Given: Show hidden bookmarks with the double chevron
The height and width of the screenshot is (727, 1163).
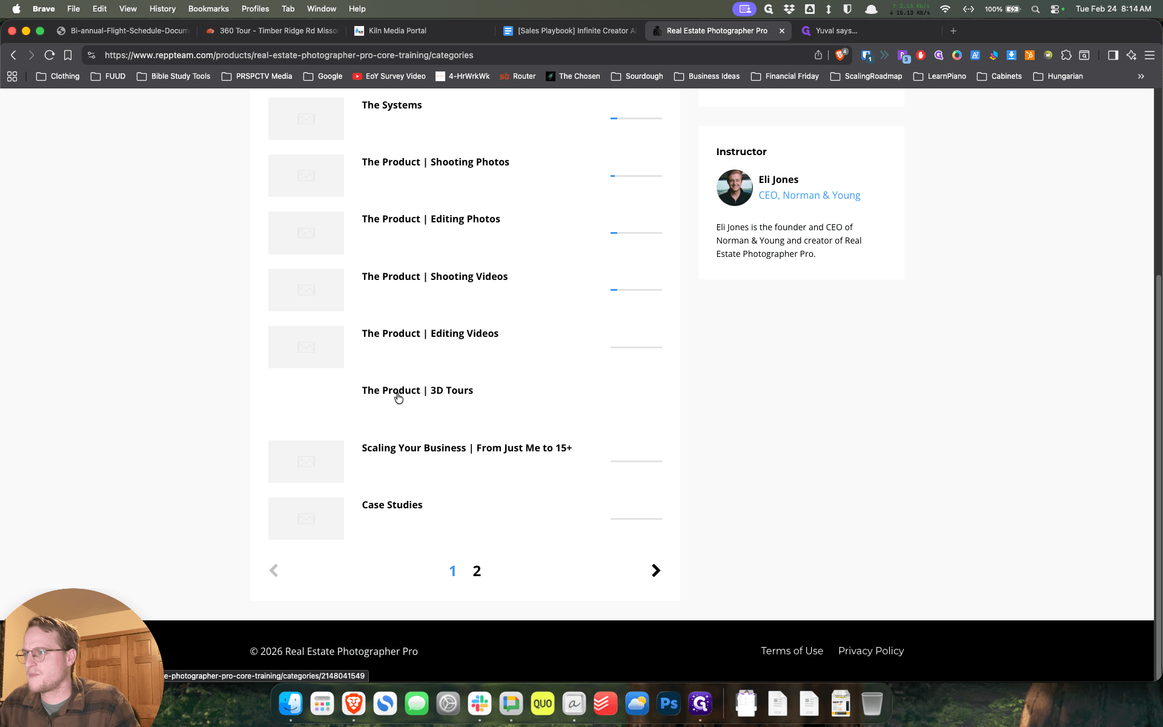Looking at the screenshot, I should point(1141,76).
